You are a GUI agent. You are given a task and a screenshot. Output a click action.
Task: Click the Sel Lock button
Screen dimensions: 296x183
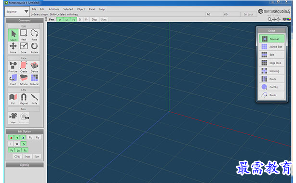[248, 14]
